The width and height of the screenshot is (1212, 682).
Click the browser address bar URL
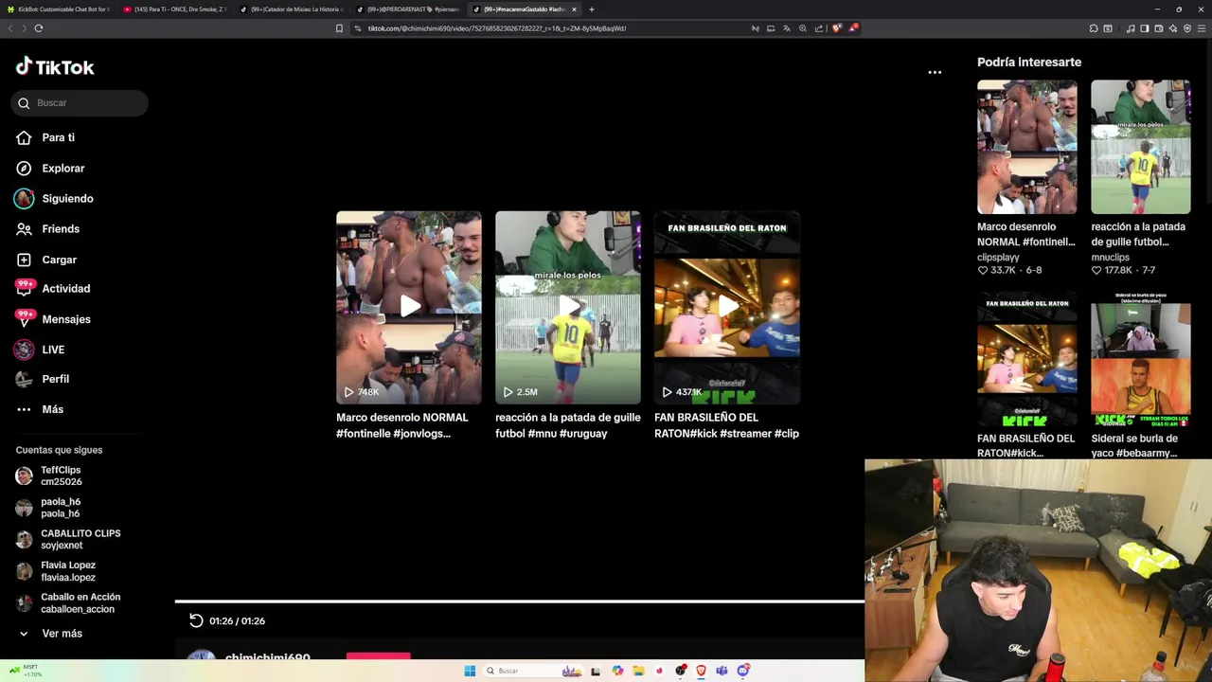tap(497, 28)
